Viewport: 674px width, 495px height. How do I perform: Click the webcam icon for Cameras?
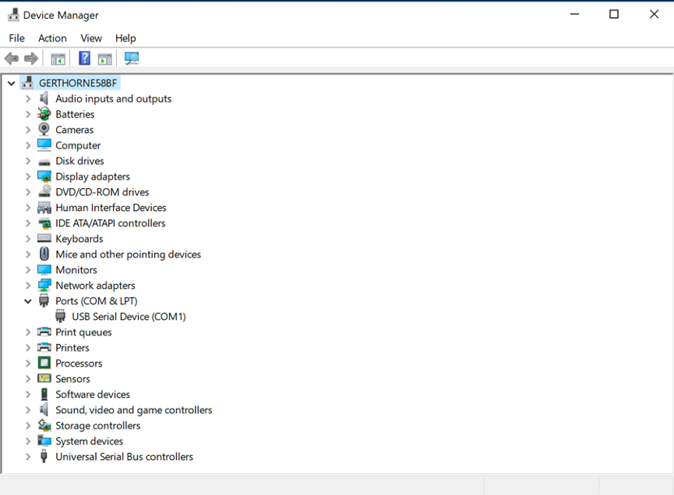(x=44, y=129)
